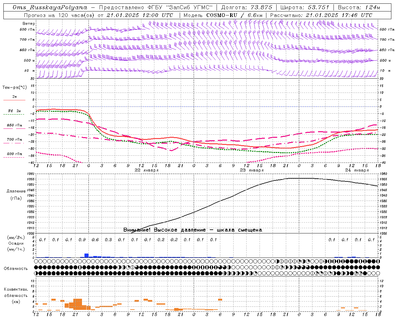This screenshot has height=317, width=396.
Task: Click the 2м temperature legend label
Action: (15, 97)
